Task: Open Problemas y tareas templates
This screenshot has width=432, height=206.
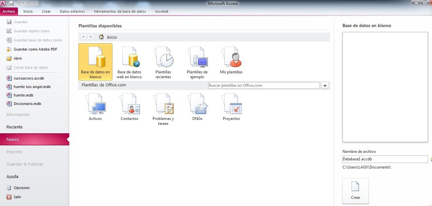Action: coord(163,109)
